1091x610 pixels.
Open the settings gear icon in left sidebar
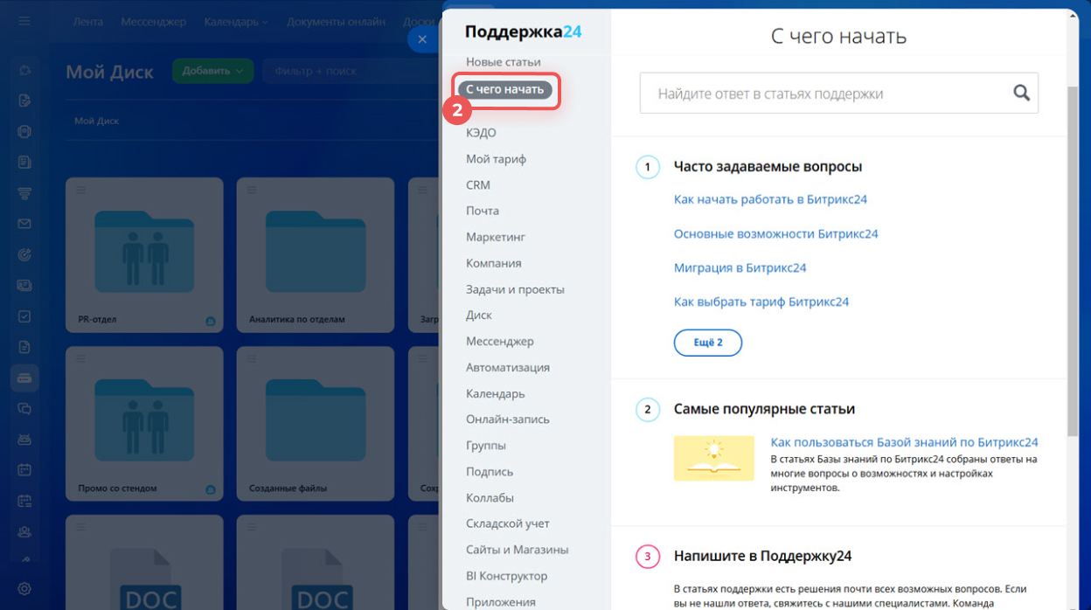24,589
